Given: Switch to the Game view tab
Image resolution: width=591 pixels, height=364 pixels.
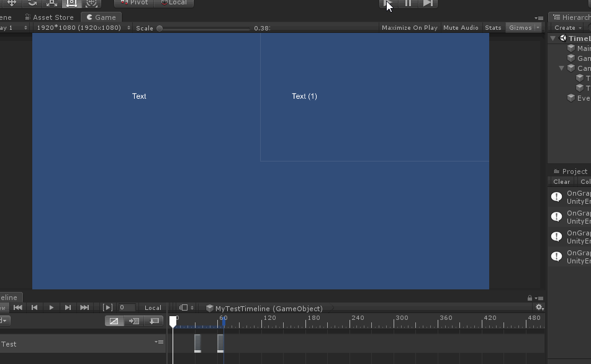Looking at the screenshot, I should [101, 17].
